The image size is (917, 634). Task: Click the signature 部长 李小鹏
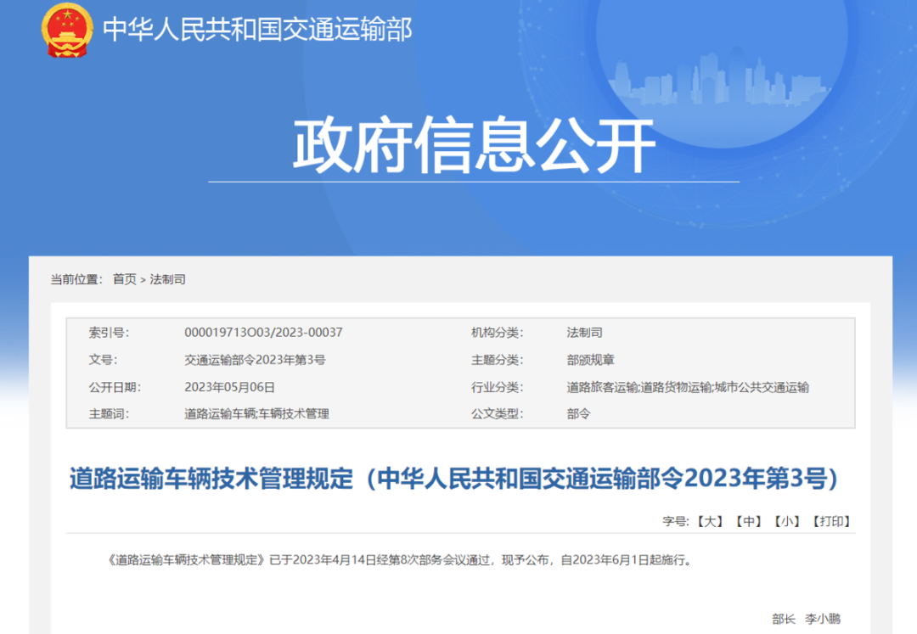tap(806, 619)
